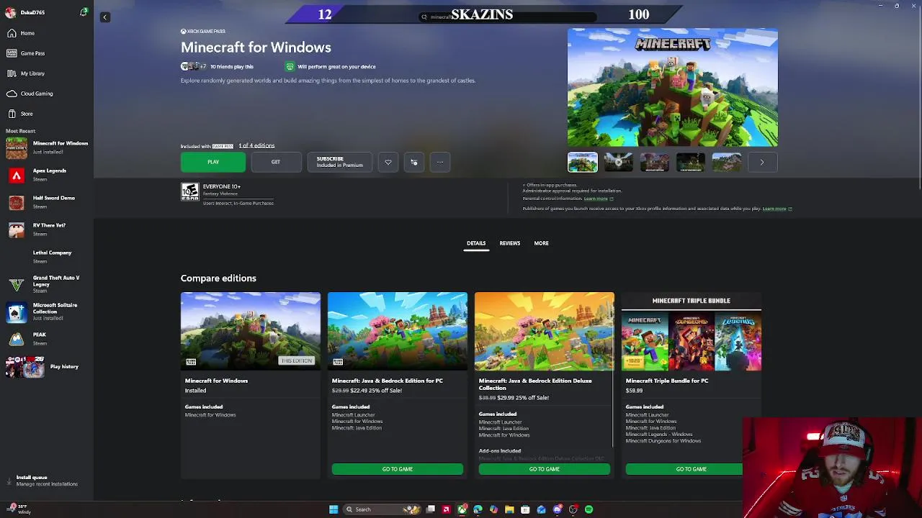Click the top search box
Viewport: 922px width, 518px height.
coord(508,17)
